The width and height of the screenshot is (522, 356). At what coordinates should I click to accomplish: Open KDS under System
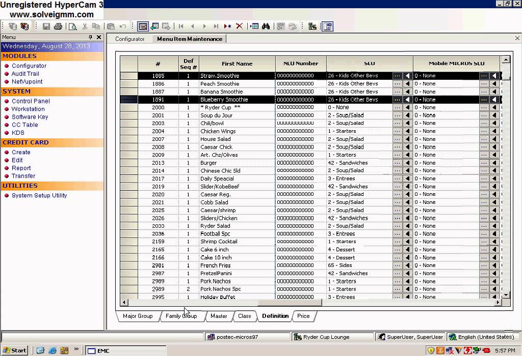[18, 133]
